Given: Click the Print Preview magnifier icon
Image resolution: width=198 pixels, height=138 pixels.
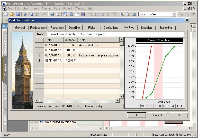Looking at the screenshot, I should pos(58,14).
